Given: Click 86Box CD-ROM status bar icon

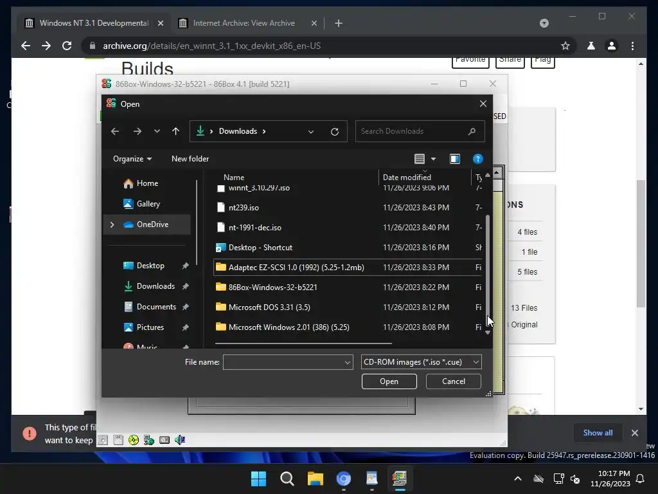Looking at the screenshot, I should tap(134, 440).
